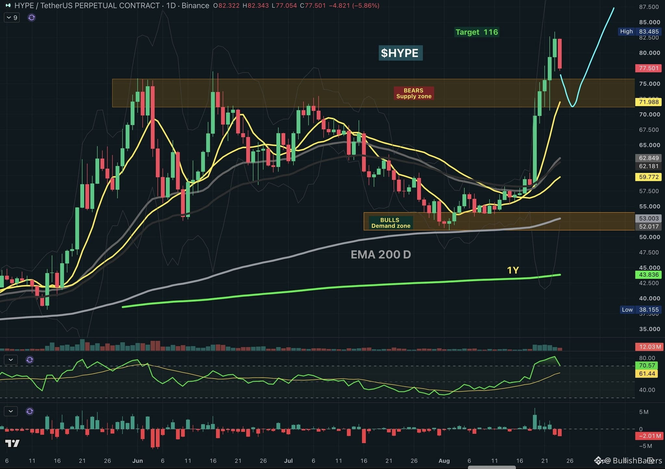
Task: Click the gray 62.849 price label
Action: [x=649, y=158]
